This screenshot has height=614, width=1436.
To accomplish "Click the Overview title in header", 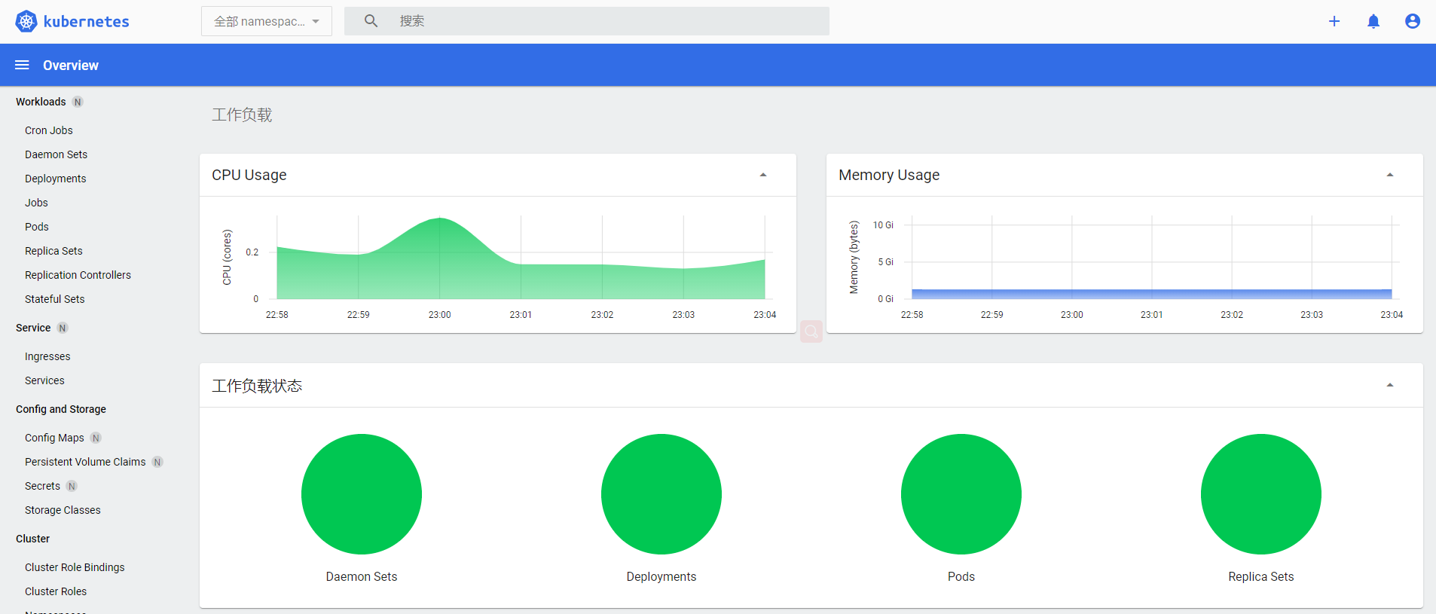I will [x=71, y=66].
